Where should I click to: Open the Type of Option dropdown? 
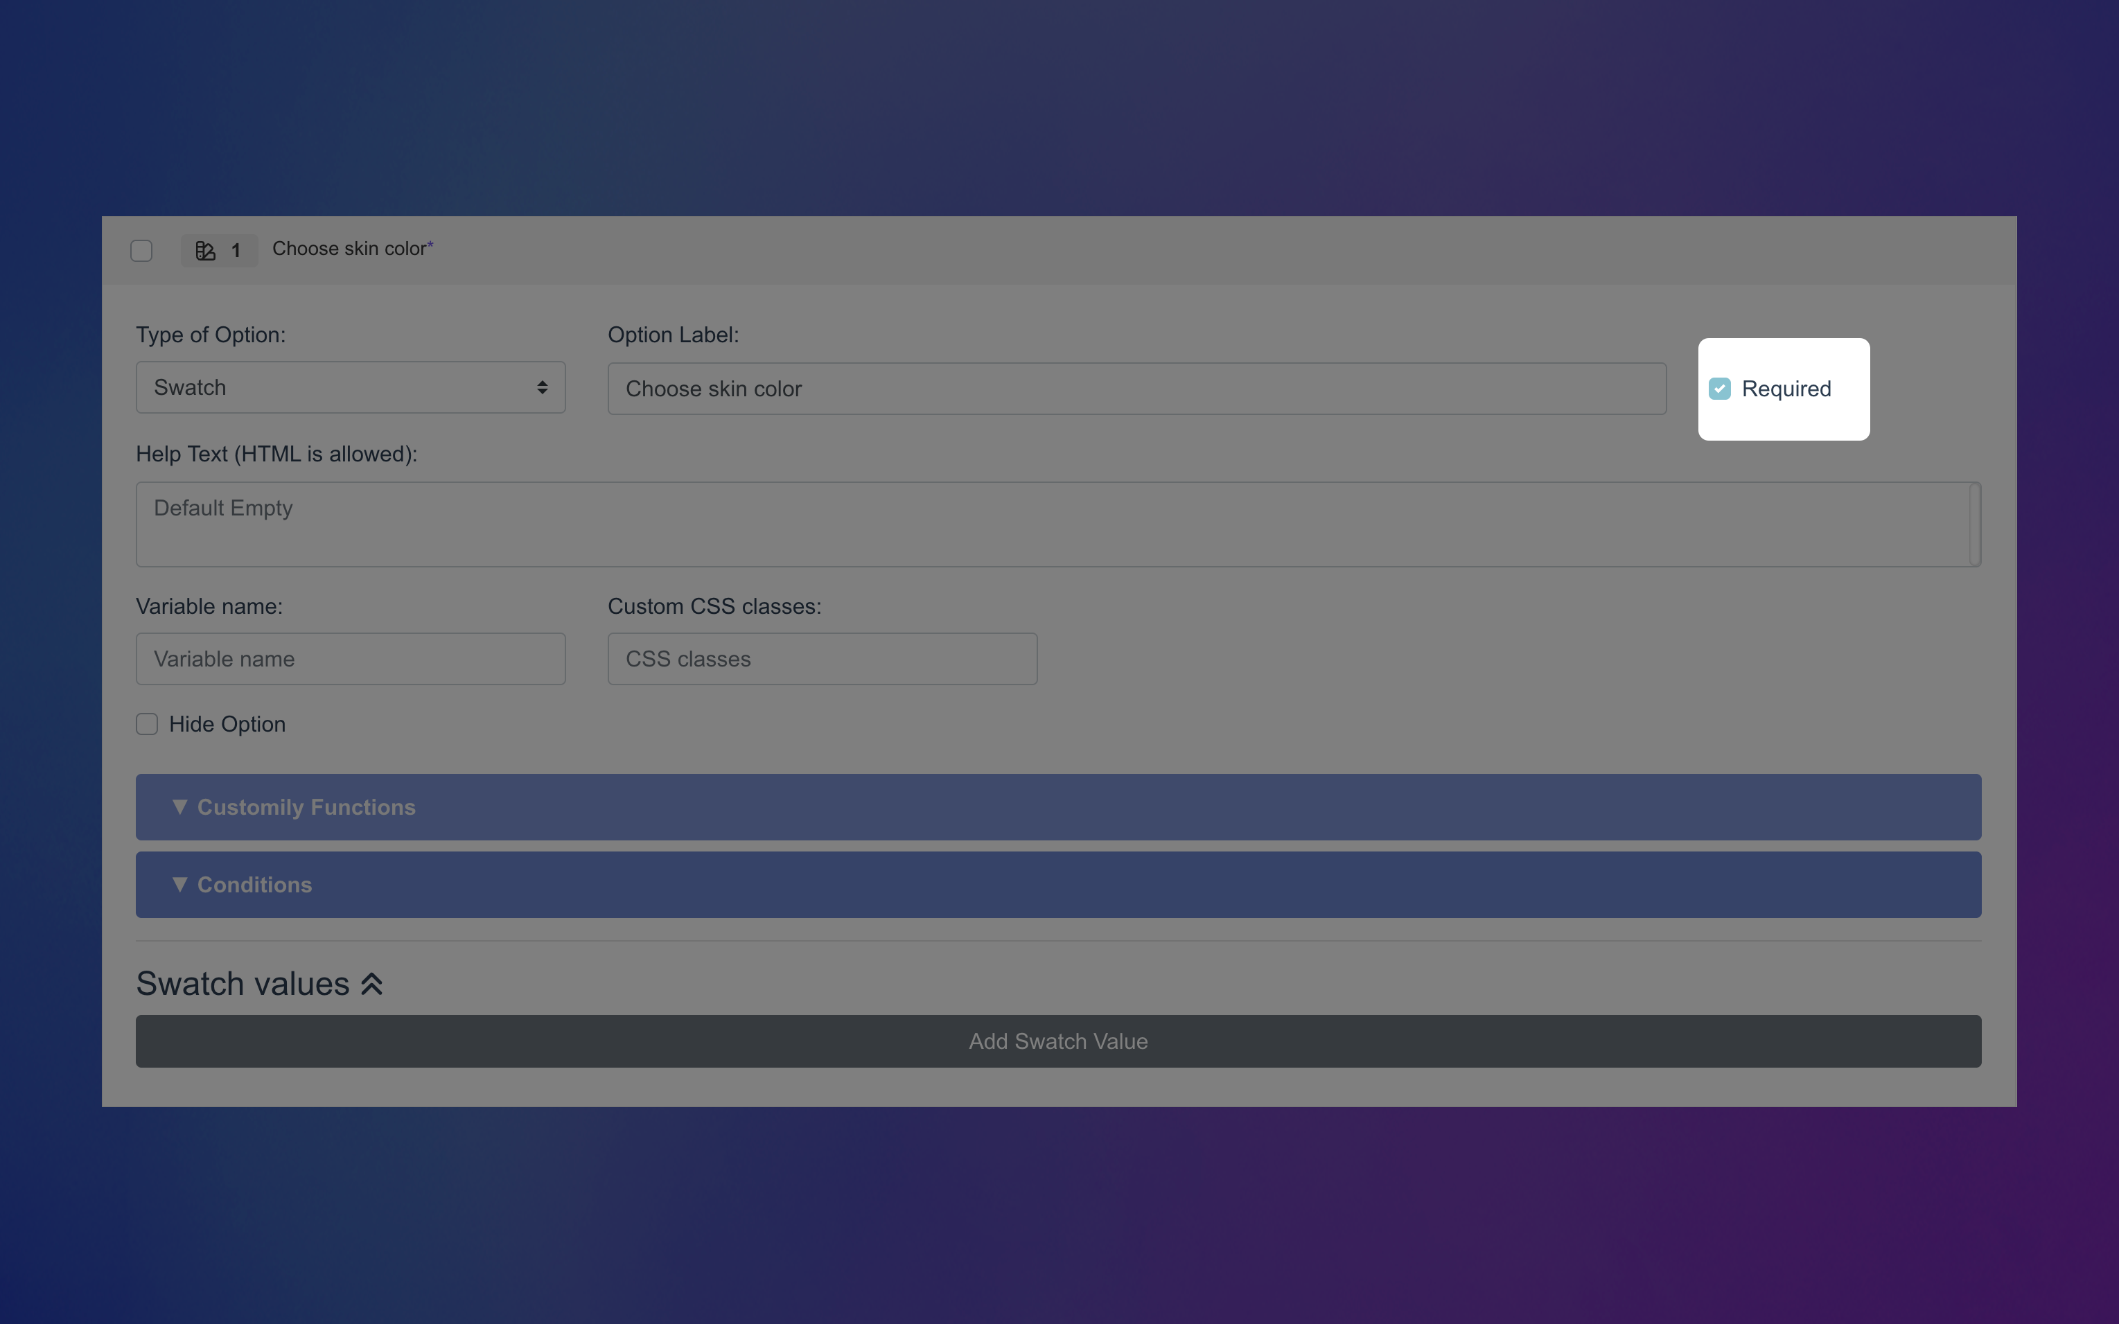coord(350,387)
